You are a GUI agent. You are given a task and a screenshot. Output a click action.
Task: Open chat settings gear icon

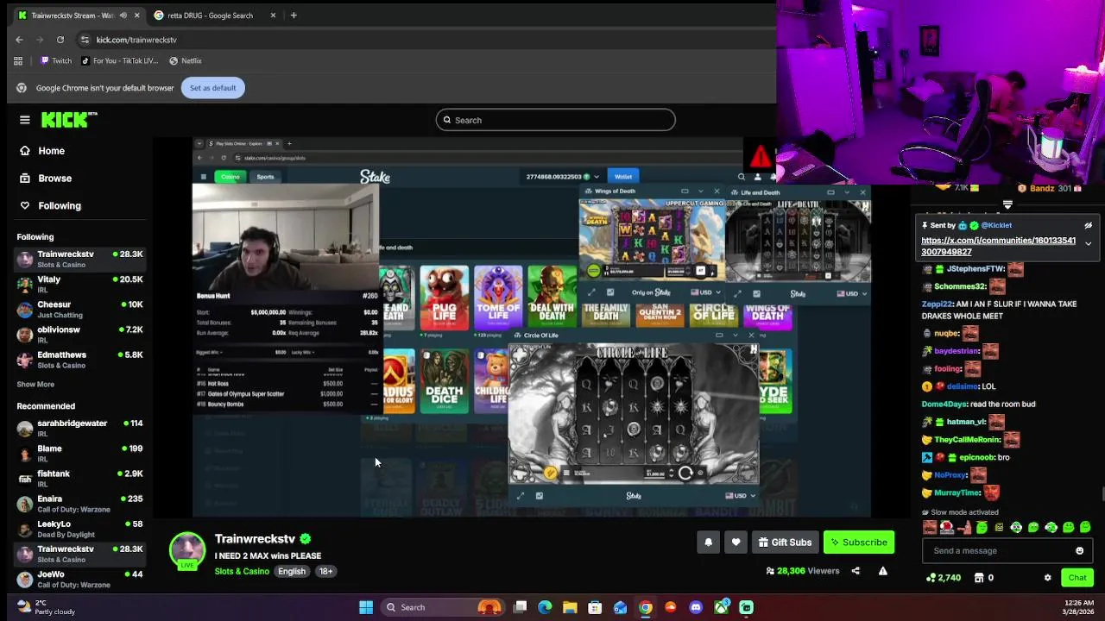pos(1047,578)
